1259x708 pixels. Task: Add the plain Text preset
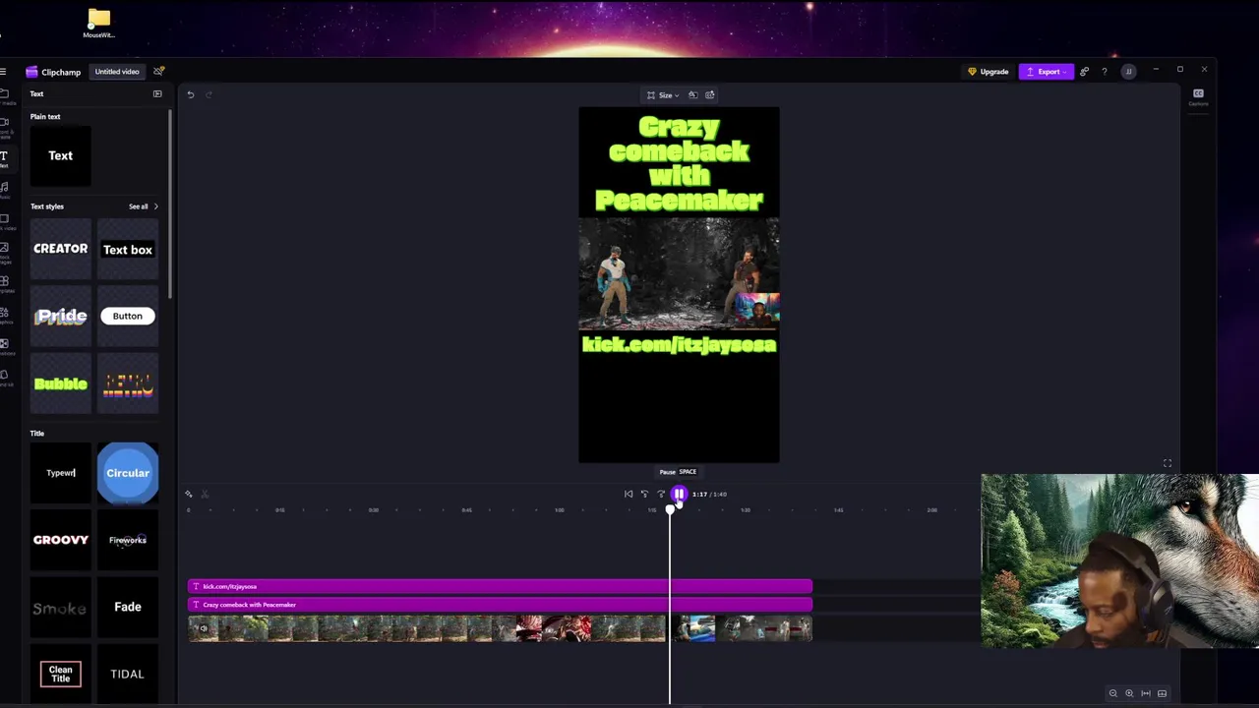point(61,155)
